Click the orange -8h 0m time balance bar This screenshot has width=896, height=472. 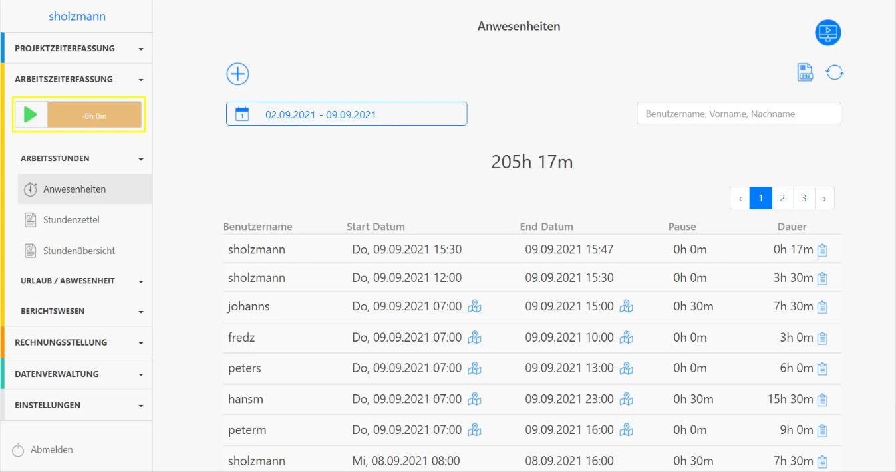(94, 115)
